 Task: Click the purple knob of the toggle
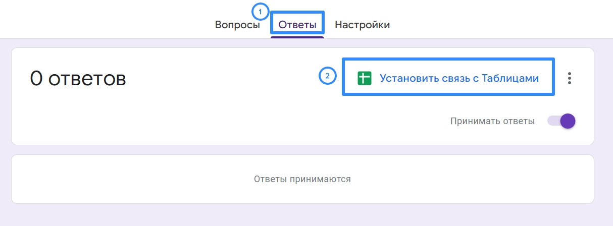(568, 121)
